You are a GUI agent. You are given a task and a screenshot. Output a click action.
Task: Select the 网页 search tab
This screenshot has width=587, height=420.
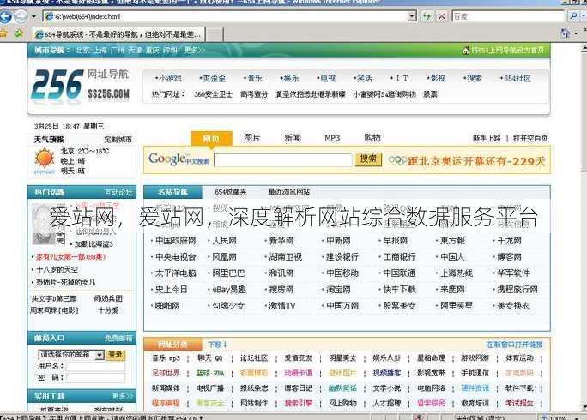point(211,138)
